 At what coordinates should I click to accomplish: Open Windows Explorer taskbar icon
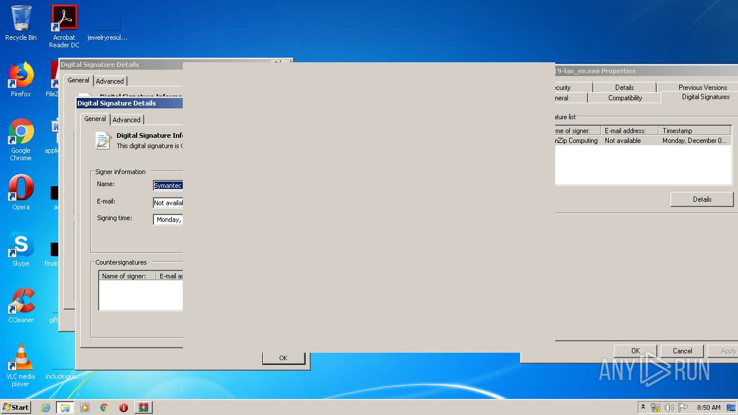(x=65, y=408)
